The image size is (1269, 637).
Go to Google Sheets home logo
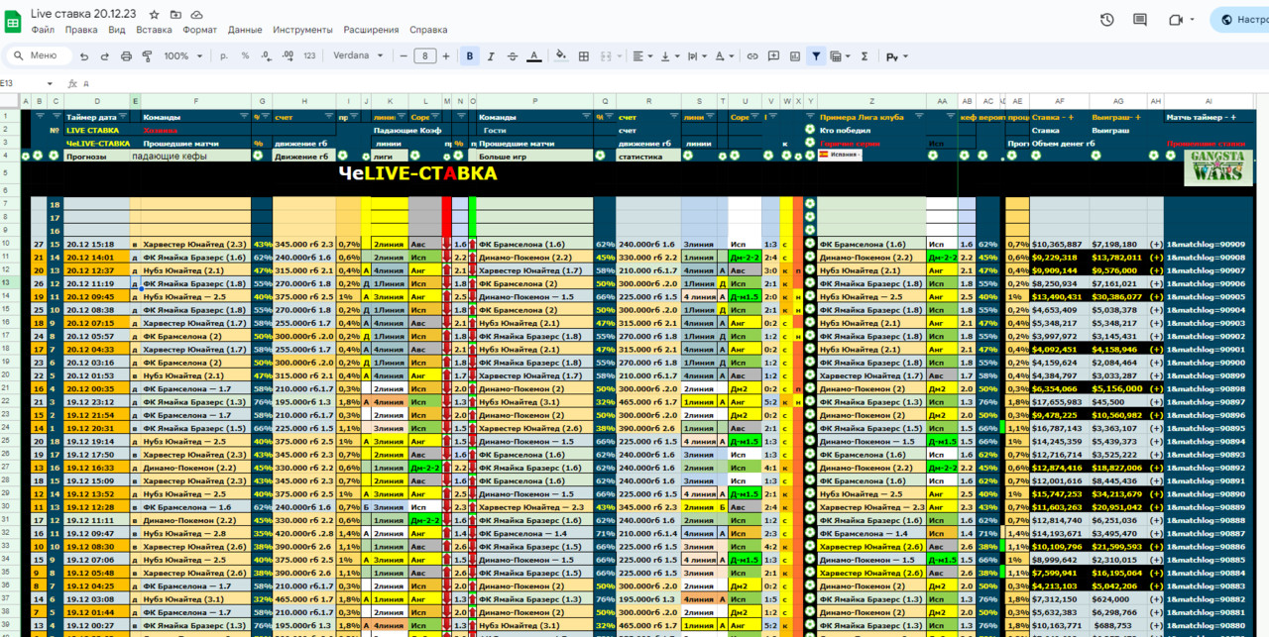[15, 21]
